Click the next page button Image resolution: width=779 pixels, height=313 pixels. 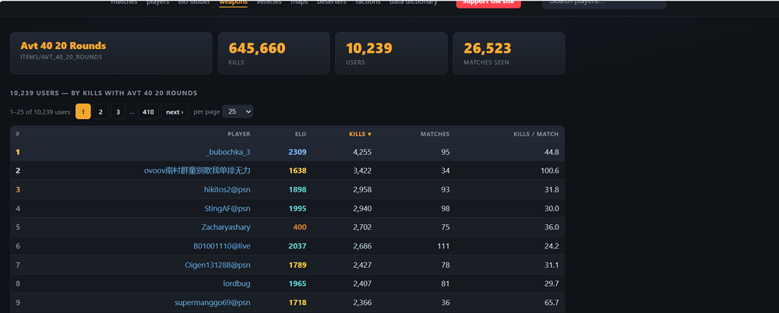tap(174, 112)
